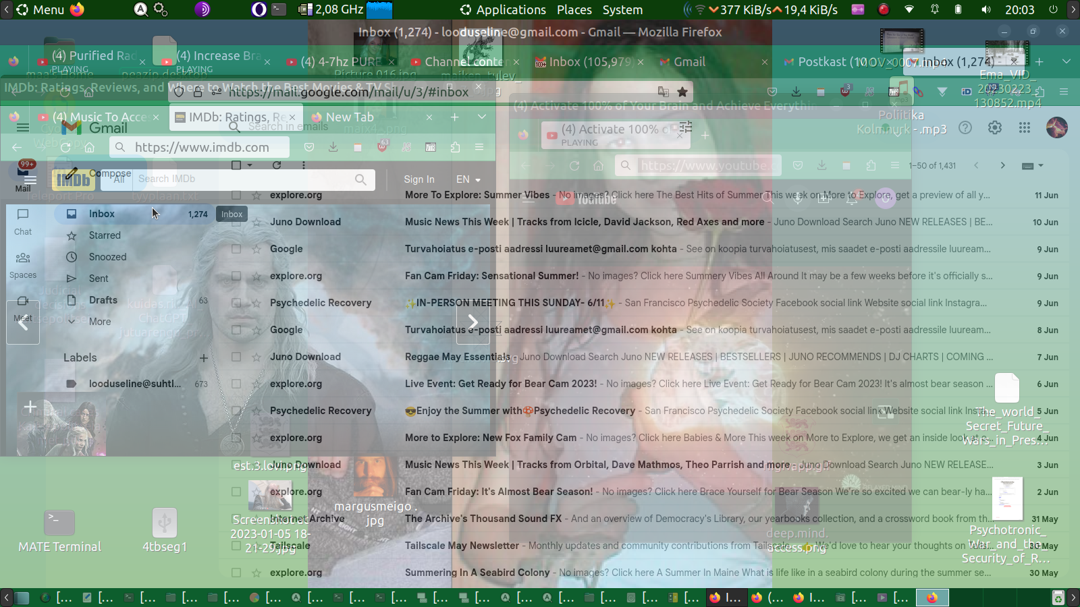This screenshot has width=1080, height=607.
Task: Open the Firefox application menu in Gmail window
Action: 1064,92
